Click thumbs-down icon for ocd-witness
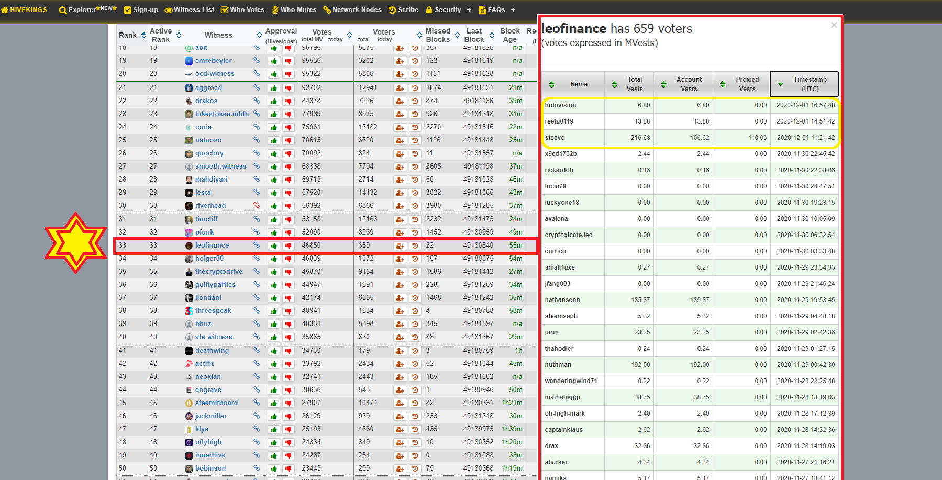Screen dimensions: 942x480 pos(288,74)
